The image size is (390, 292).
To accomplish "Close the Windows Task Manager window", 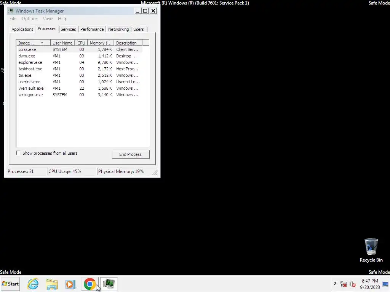I will pyautogui.click(x=153, y=11).
